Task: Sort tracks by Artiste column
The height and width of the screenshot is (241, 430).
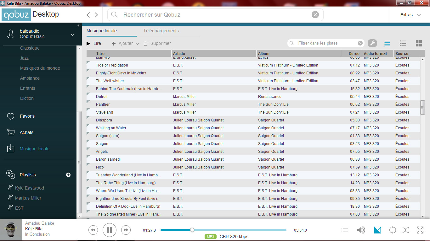Action: [214, 54]
